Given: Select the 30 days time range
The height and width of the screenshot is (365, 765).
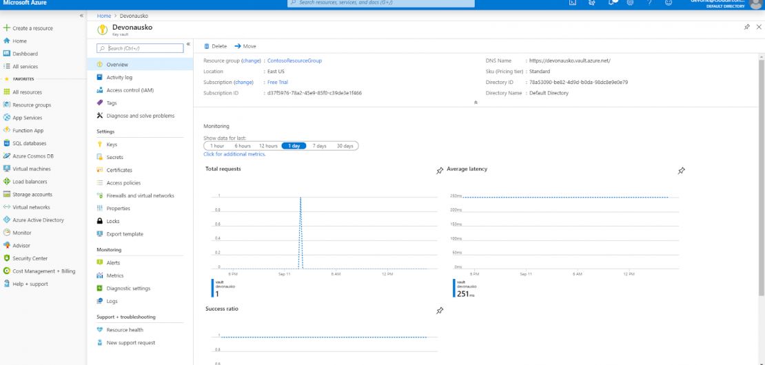Looking at the screenshot, I should [x=345, y=146].
